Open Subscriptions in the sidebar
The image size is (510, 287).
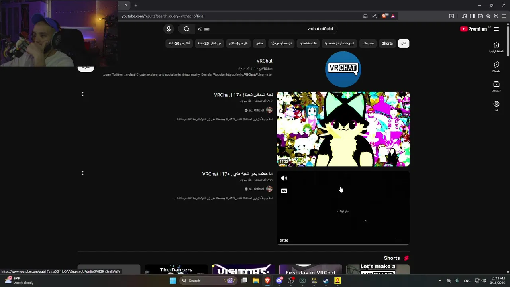point(496,86)
